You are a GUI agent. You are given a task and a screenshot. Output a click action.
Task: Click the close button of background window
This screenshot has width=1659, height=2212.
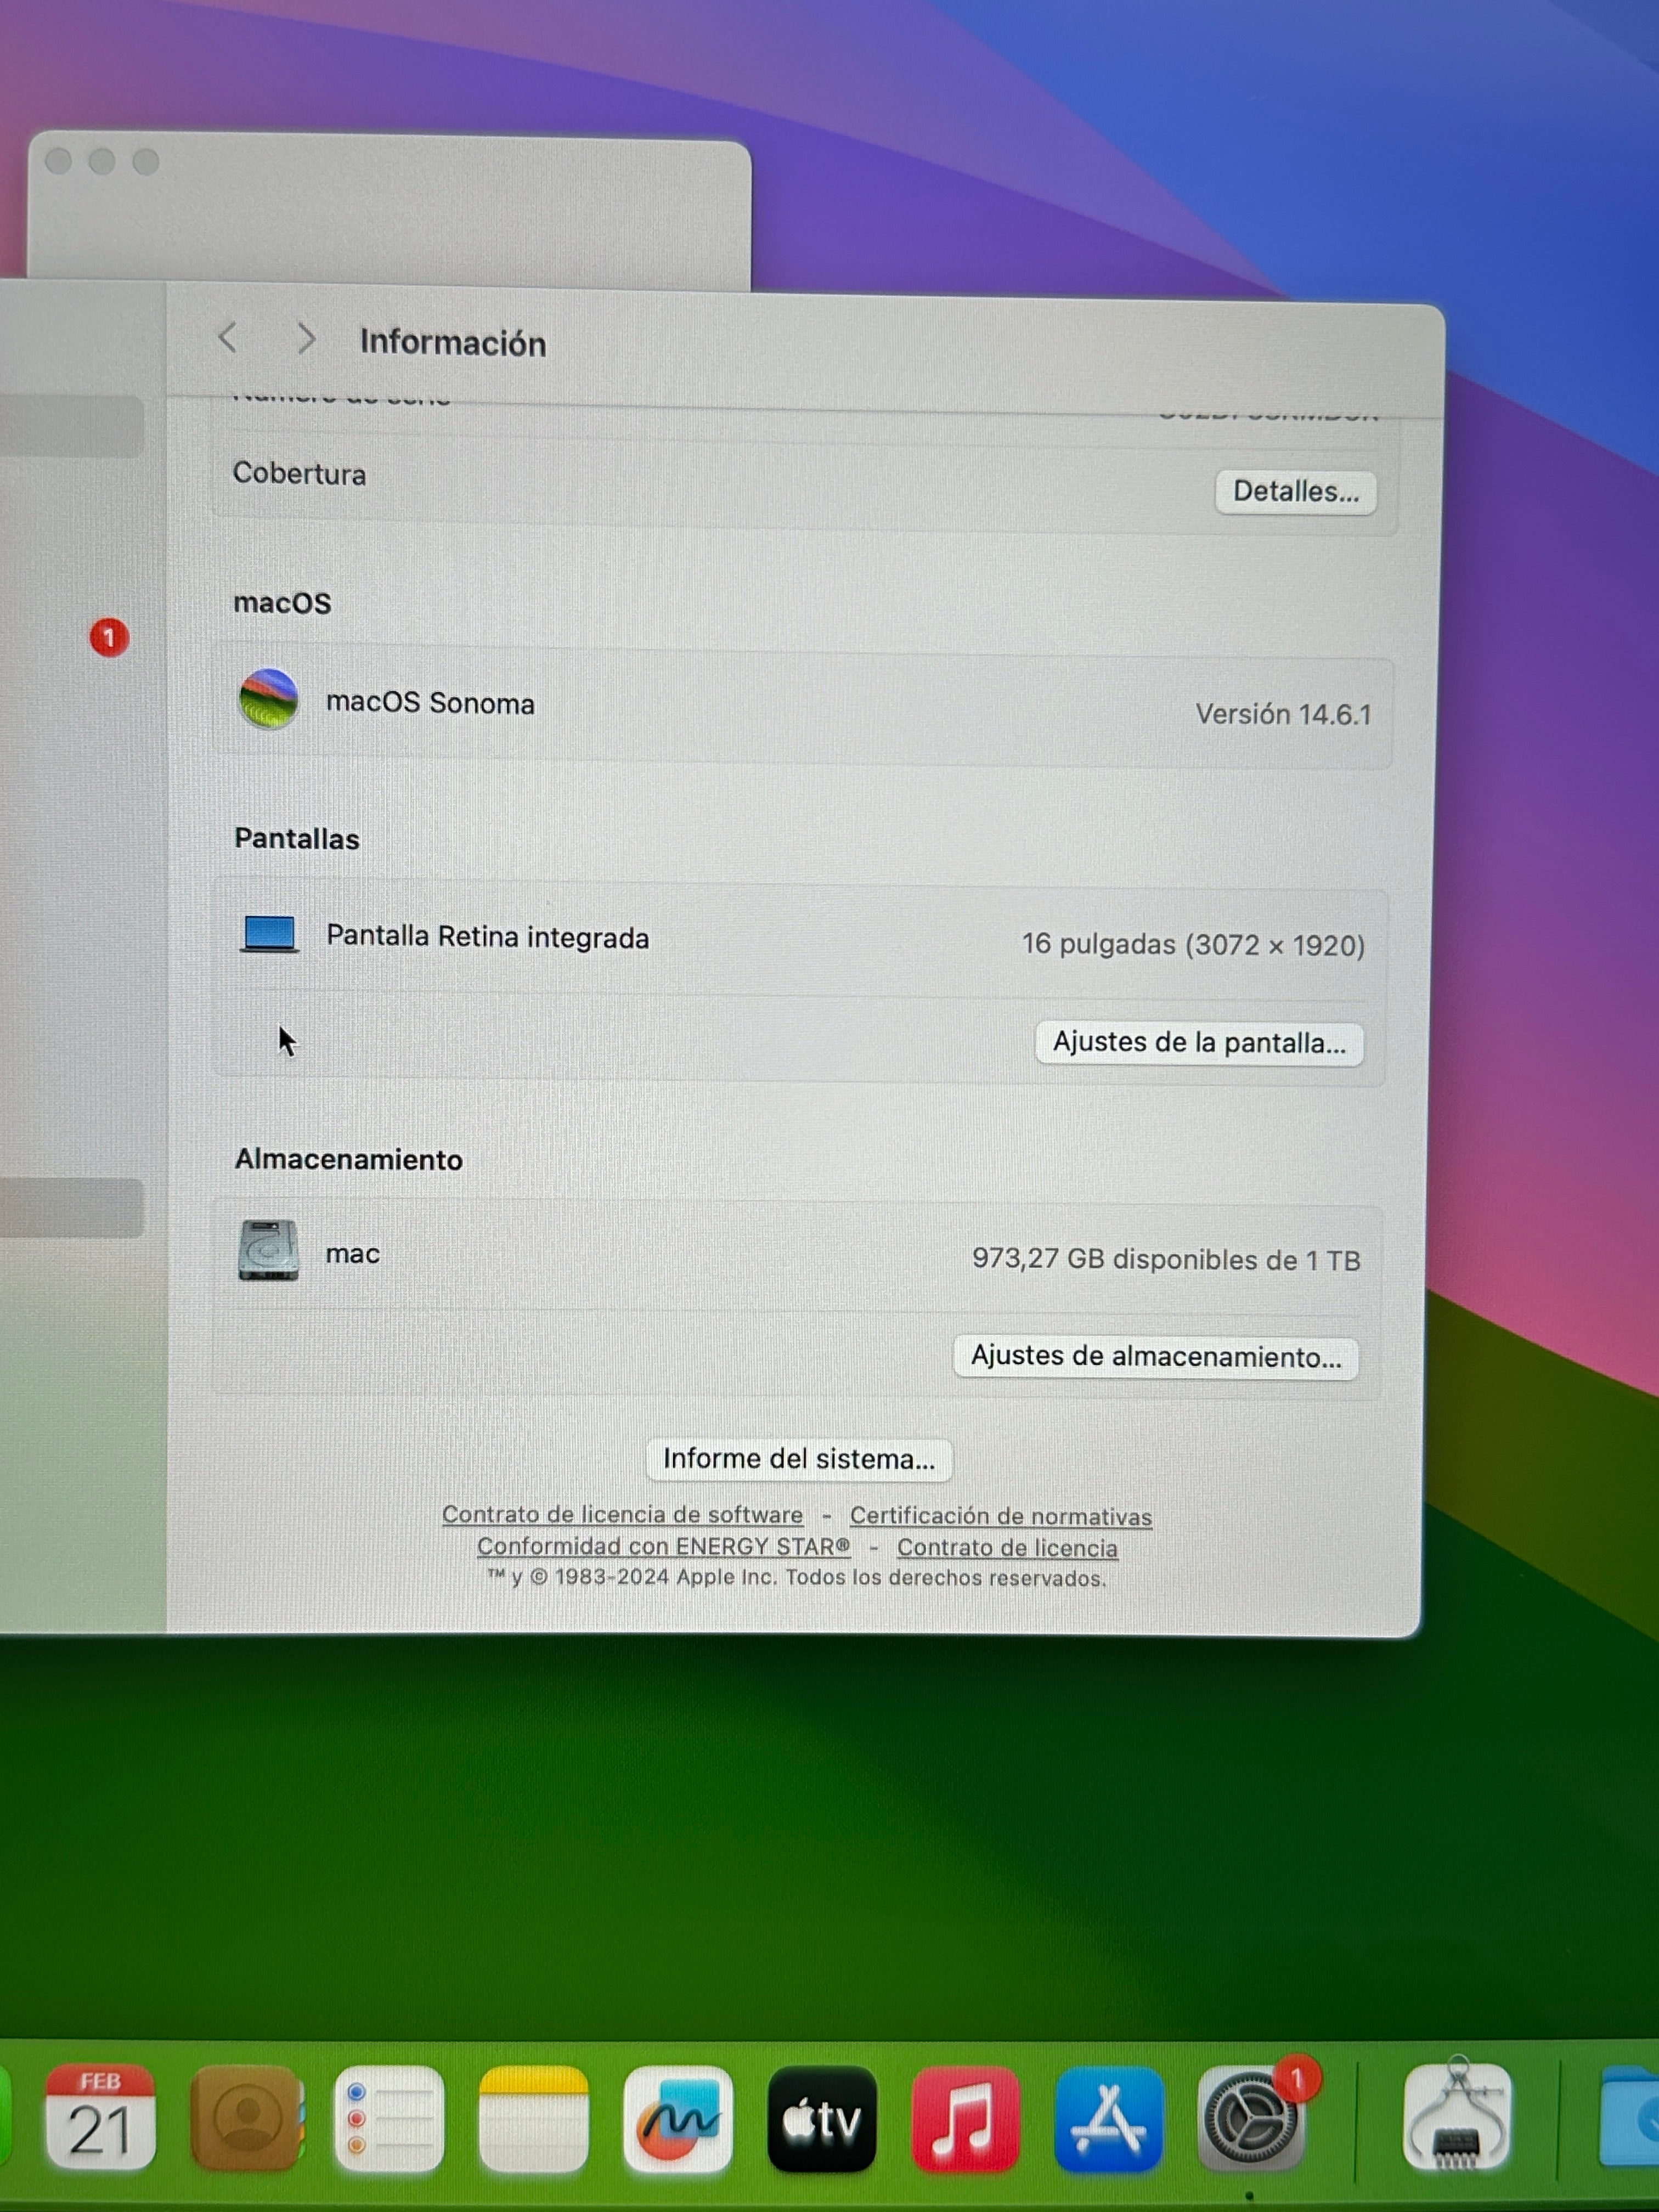coord(58,161)
